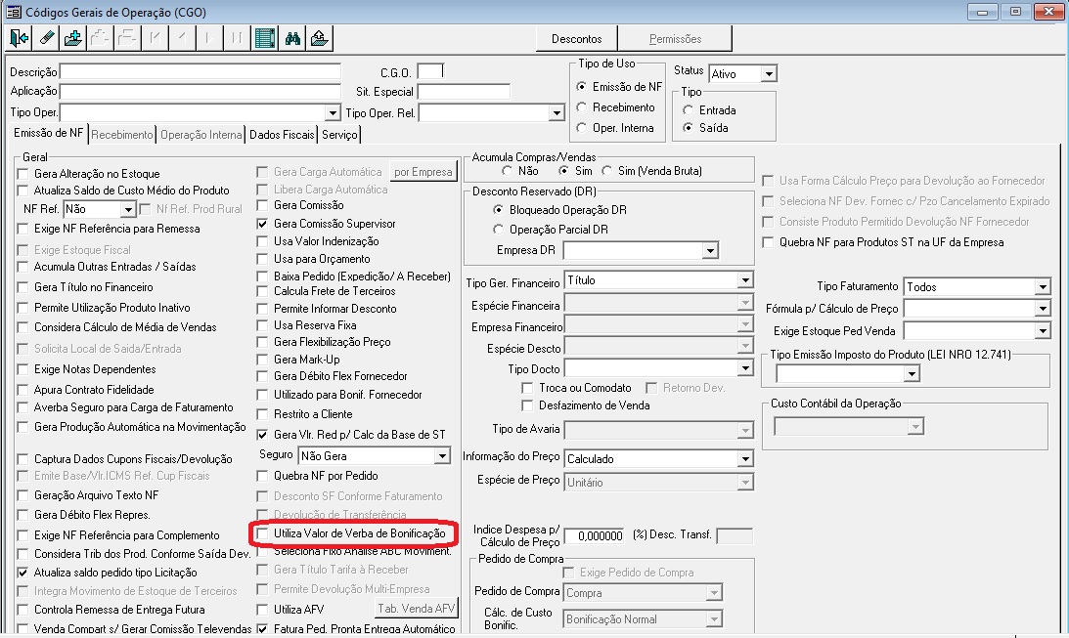1069x638 pixels.
Task: Check Utiliza Valor de Verba de Bonificação
Action: [x=262, y=533]
